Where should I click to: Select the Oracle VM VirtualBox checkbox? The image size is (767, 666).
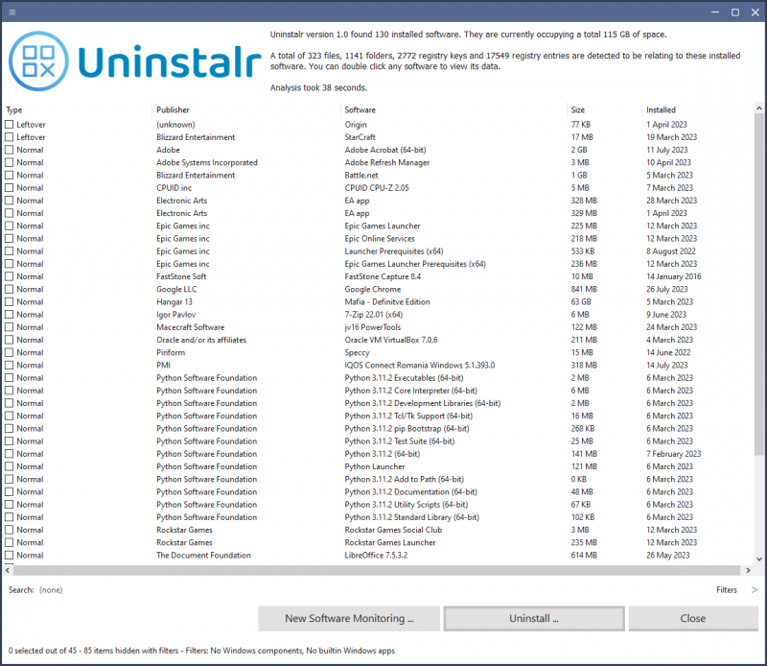click(10, 339)
